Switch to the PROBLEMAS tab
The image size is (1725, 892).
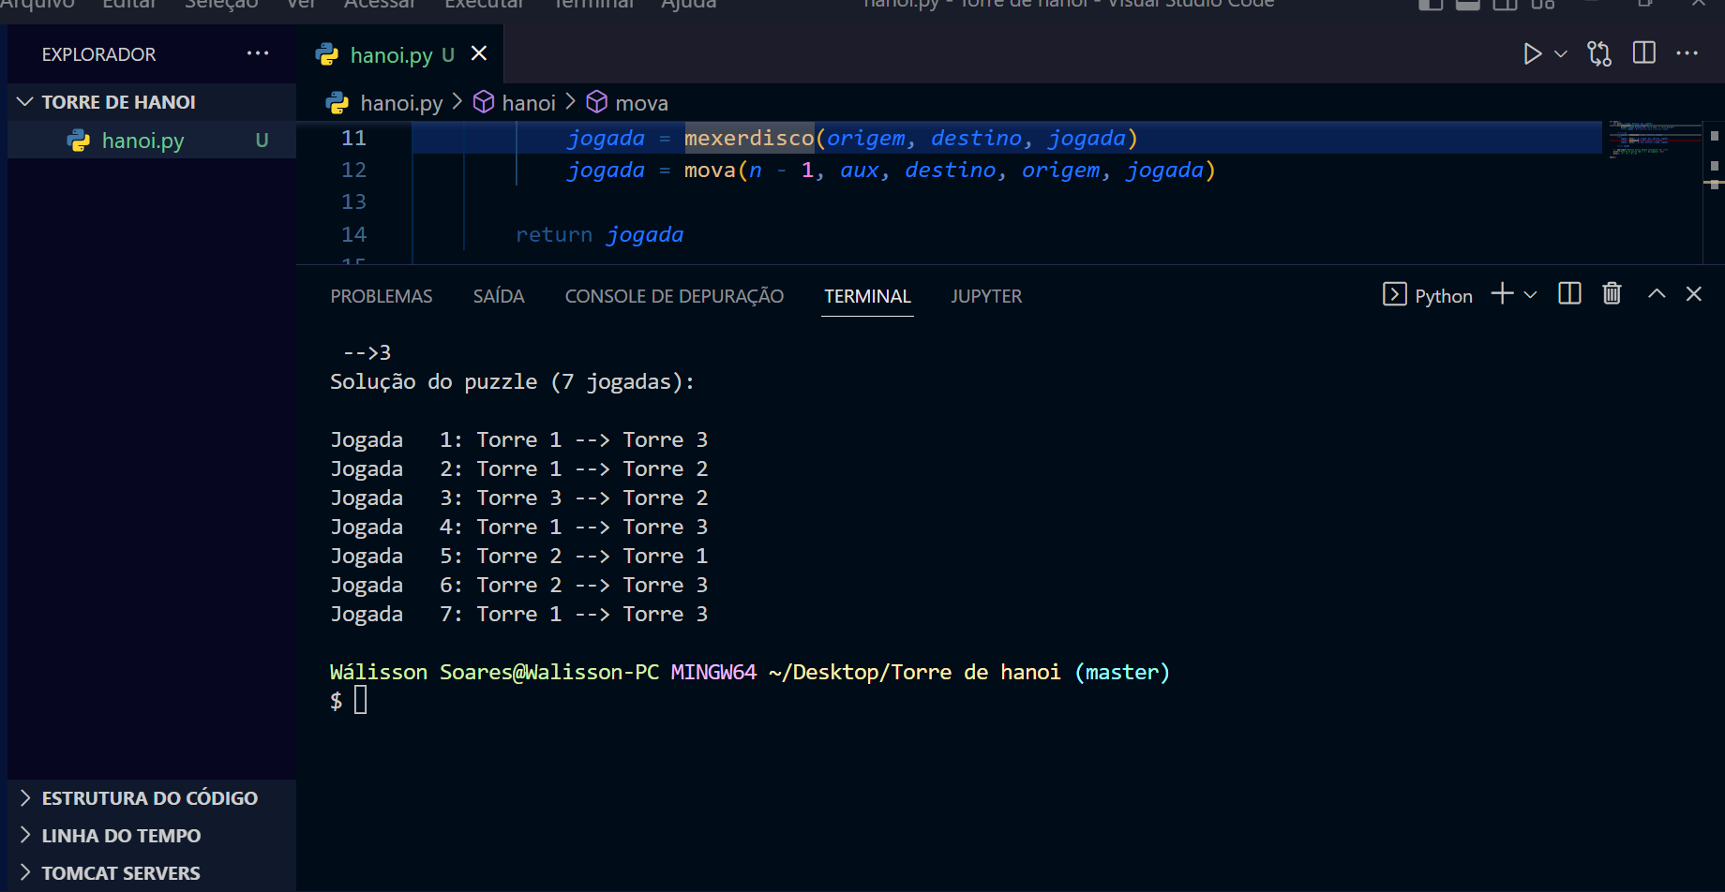[x=382, y=296]
